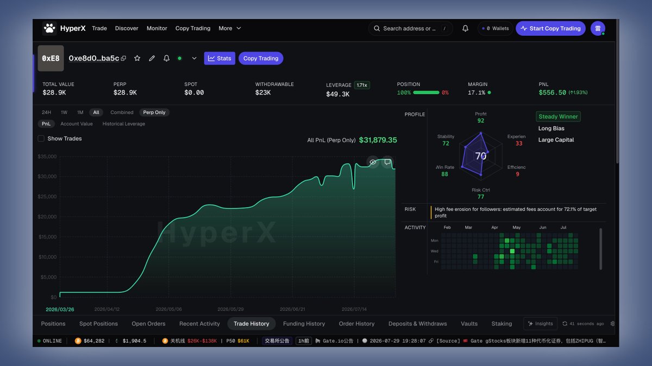Show the Historical Leverage chart

124,124
